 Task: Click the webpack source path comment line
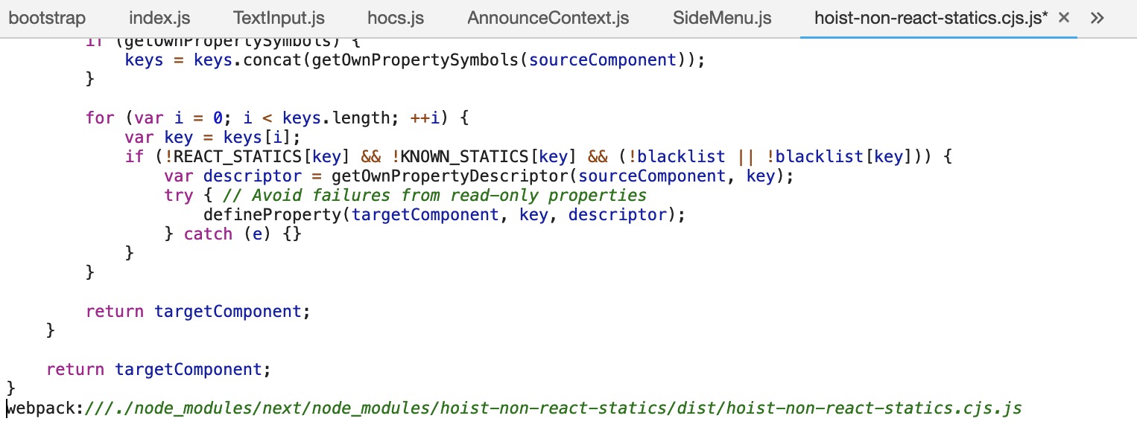pyautogui.click(x=513, y=408)
